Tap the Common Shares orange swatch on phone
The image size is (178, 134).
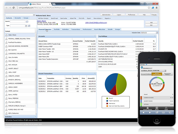tap(141, 98)
